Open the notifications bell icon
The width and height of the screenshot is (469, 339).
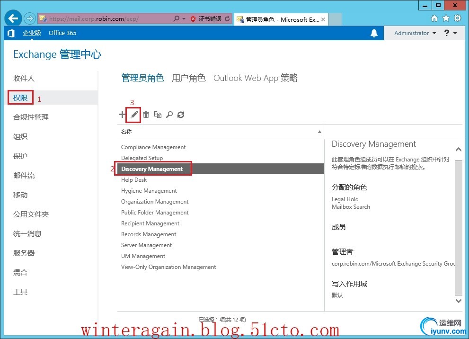[x=374, y=33]
